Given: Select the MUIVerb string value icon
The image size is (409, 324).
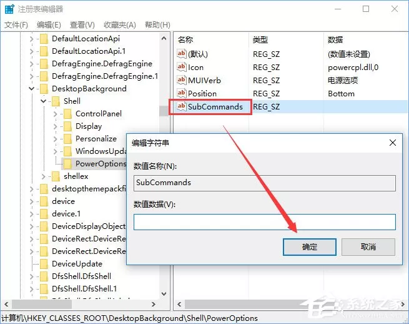Looking at the screenshot, I should click(x=181, y=80).
